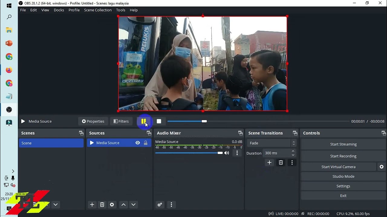Toggle the lock on Media Source
387x217 pixels.
pyautogui.click(x=146, y=143)
